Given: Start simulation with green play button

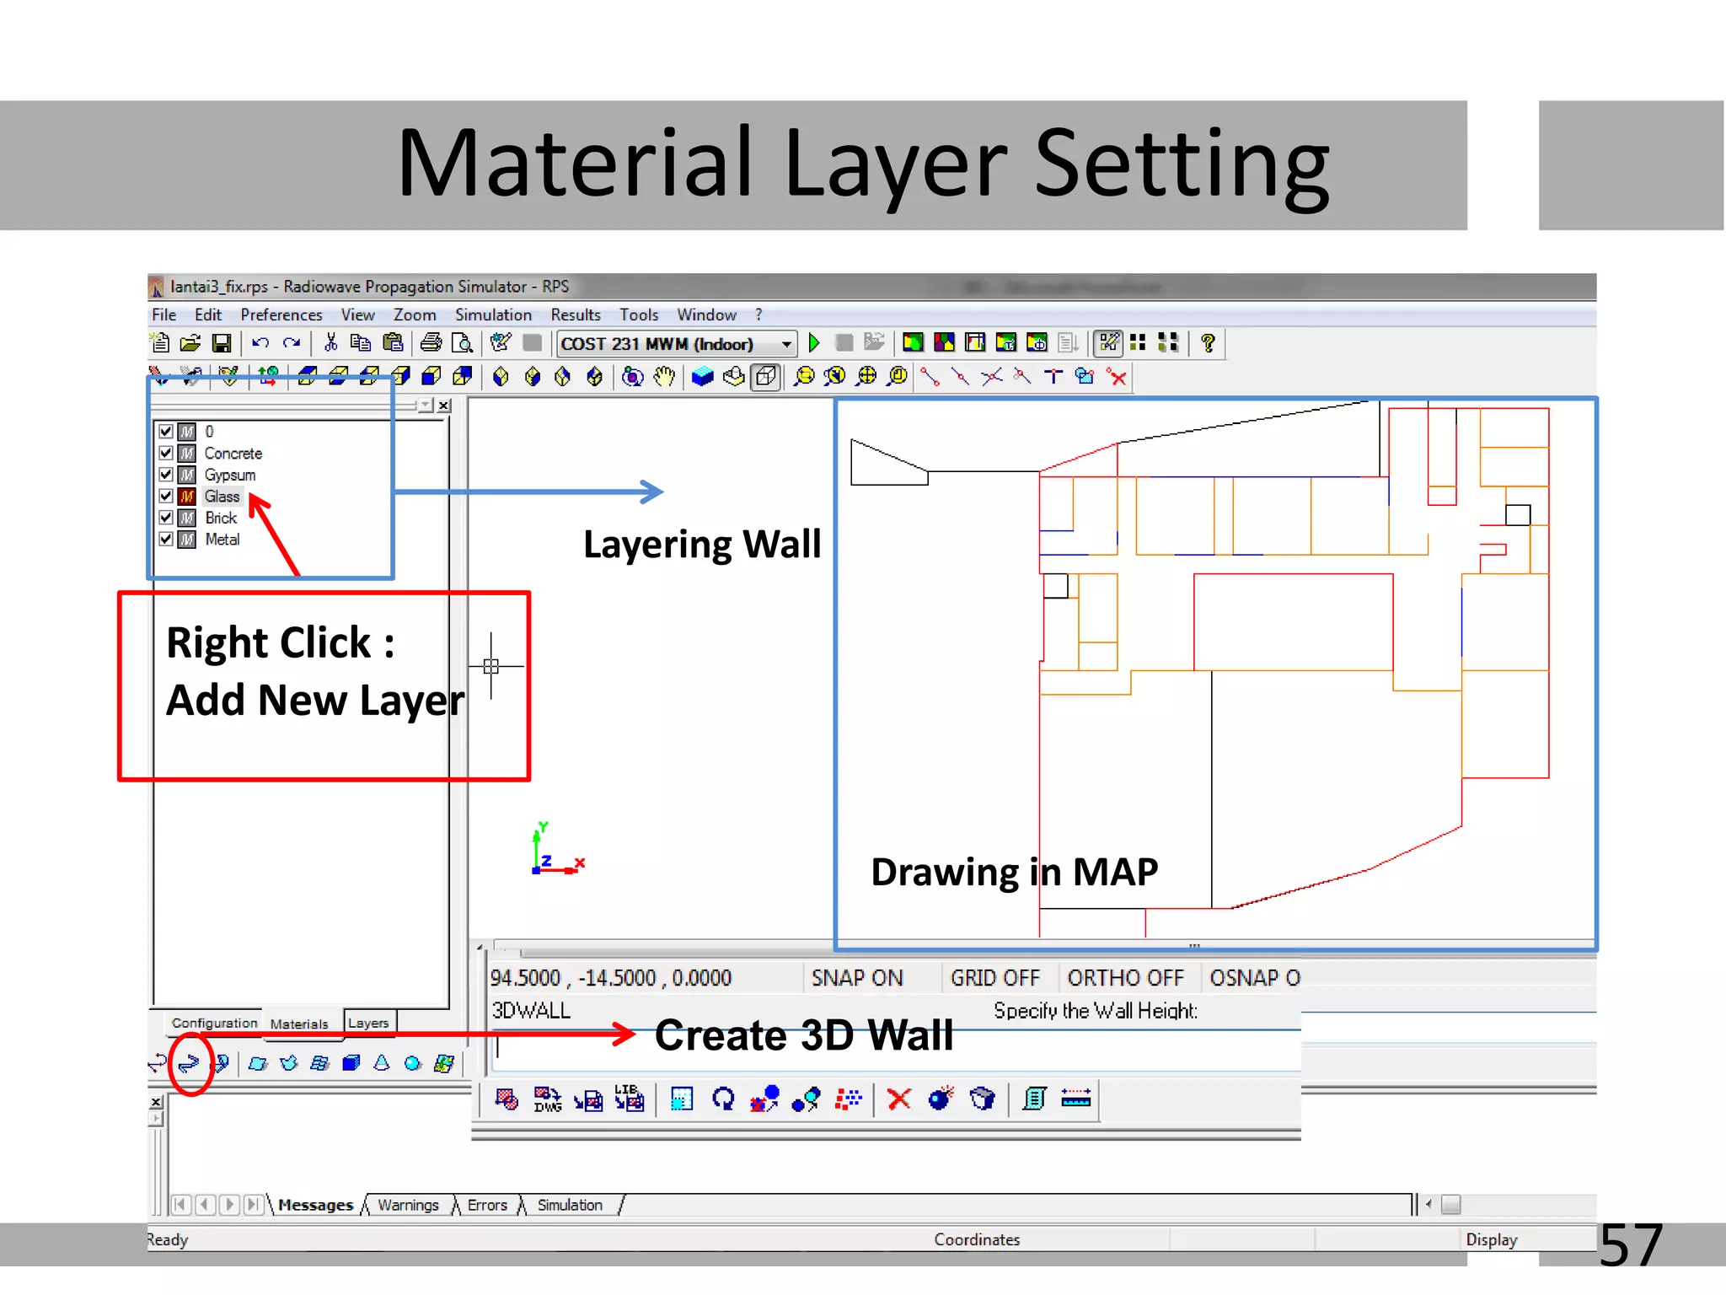Looking at the screenshot, I should [814, 343].
